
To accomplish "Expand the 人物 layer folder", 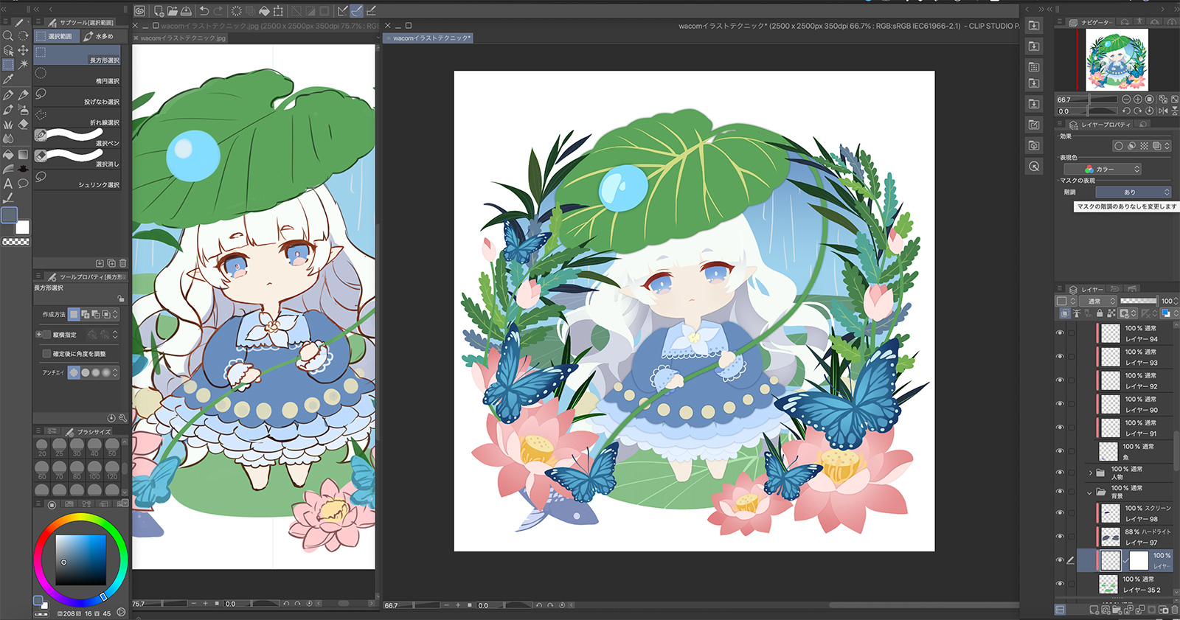I will pyautogui.click(x=1091, y=473).
